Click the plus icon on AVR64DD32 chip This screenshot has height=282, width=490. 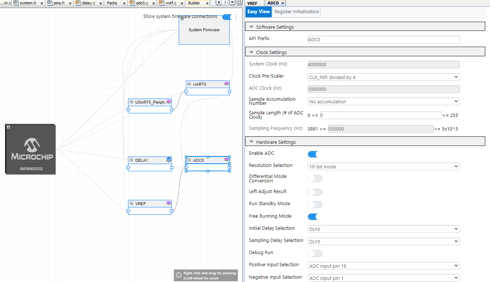[8, 127]
